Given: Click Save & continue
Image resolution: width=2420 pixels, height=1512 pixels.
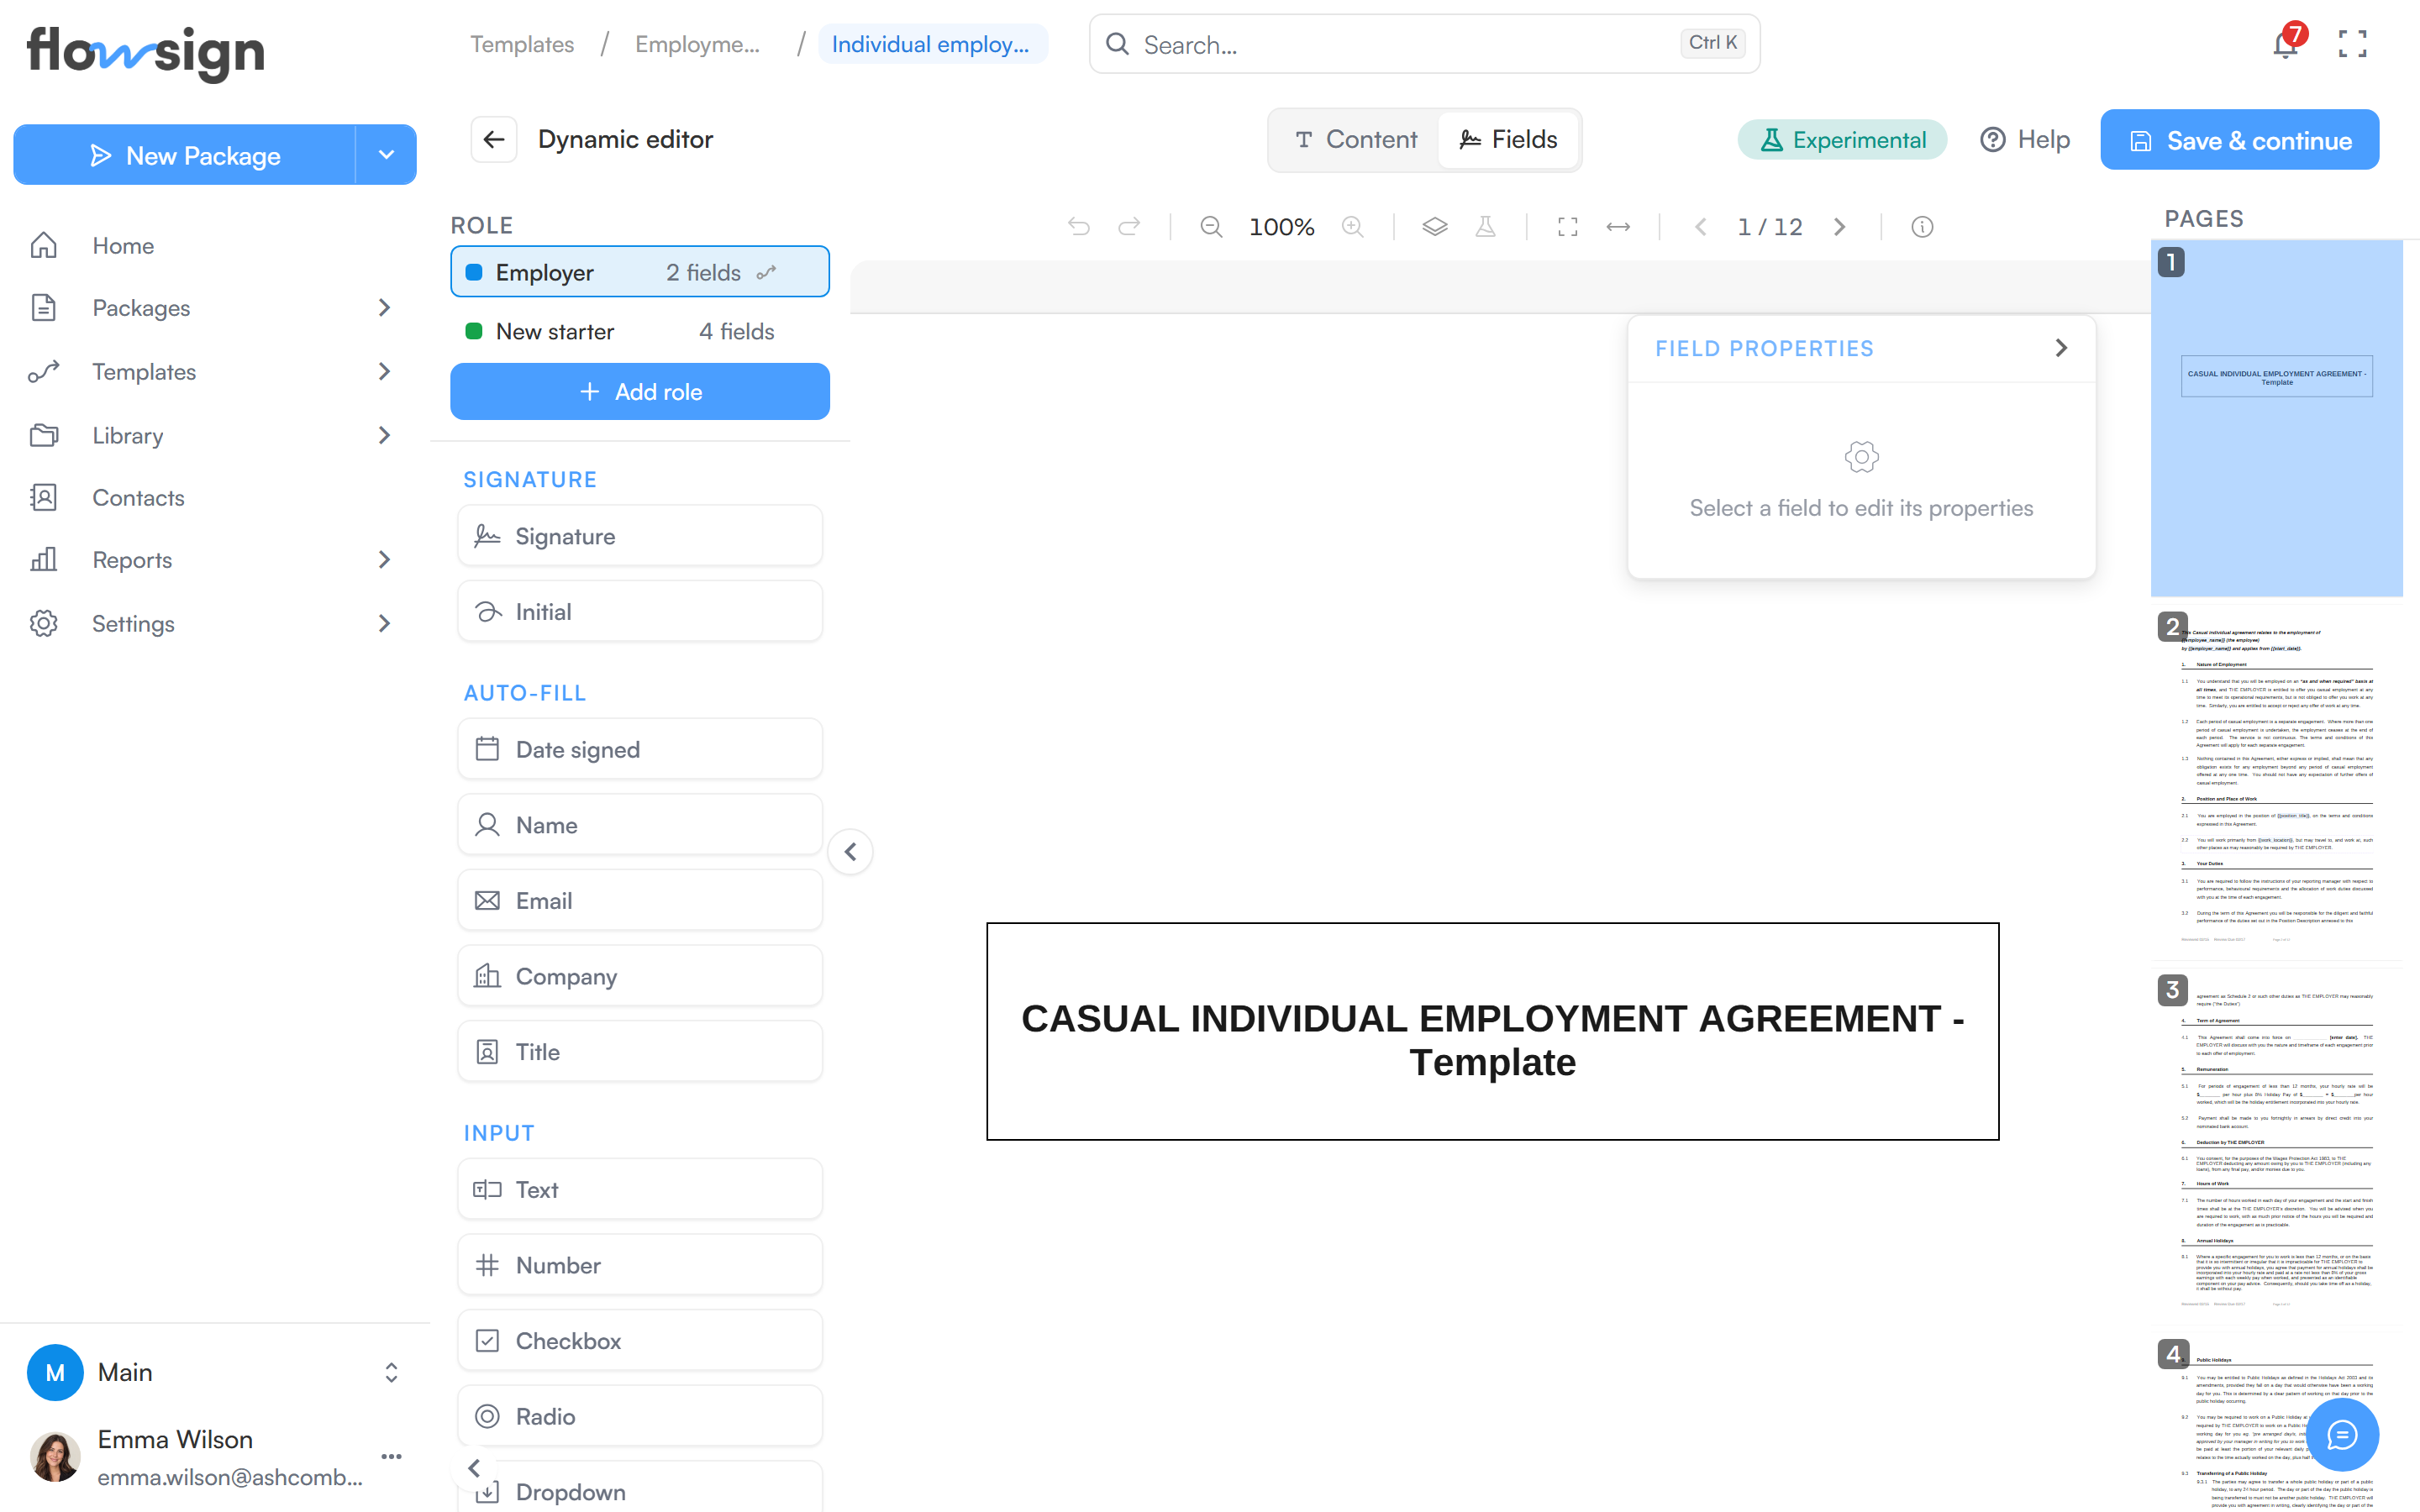Looking at the screenshot, I should (x=2240, y=140).
